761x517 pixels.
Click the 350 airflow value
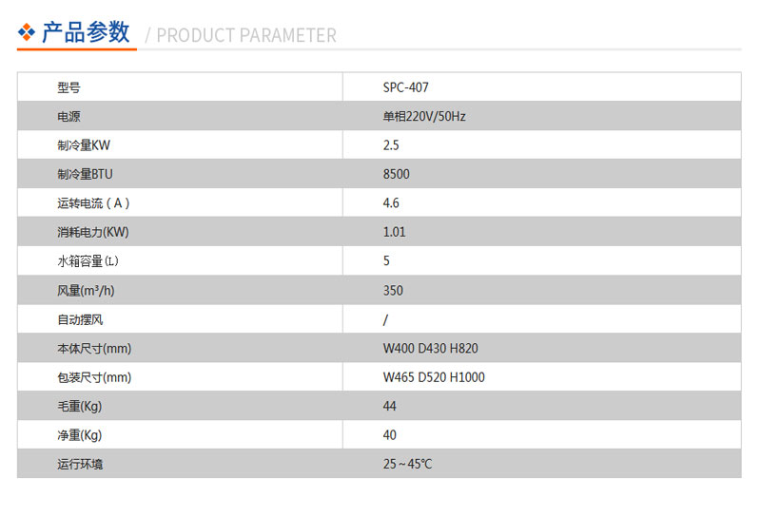(x=393, y=291)
